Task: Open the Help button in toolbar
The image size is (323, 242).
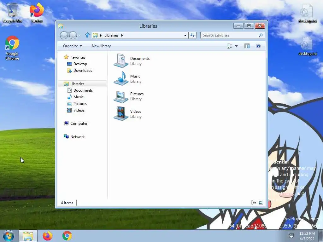Action: pyautogui.click(x=258, y=46)
